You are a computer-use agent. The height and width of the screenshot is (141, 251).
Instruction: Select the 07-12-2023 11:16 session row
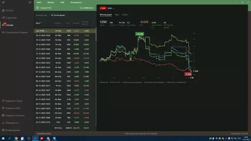(x=65, y=72)
